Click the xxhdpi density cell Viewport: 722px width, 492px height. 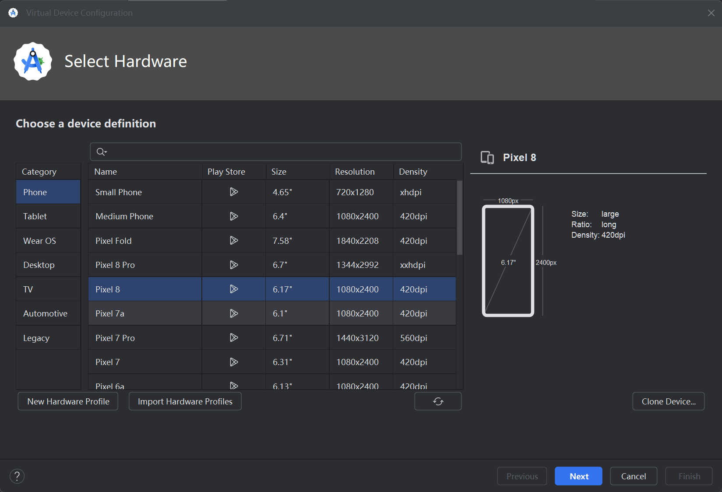[x=424, y=265]
